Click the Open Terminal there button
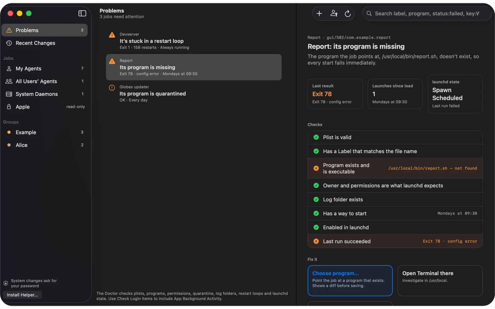This screenshot has width=495, height=309. click(440, 281)
